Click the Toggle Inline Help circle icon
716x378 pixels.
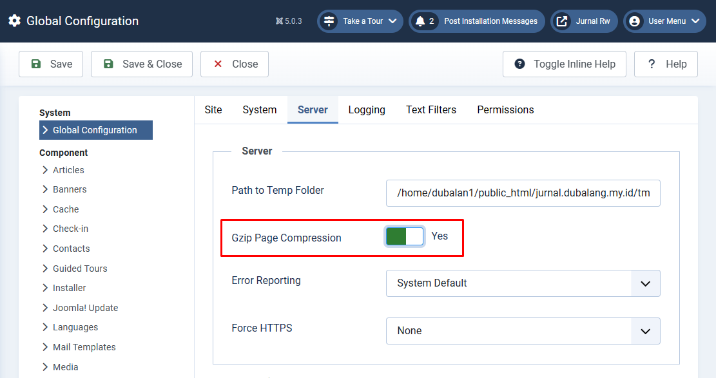tap(519, 64)
